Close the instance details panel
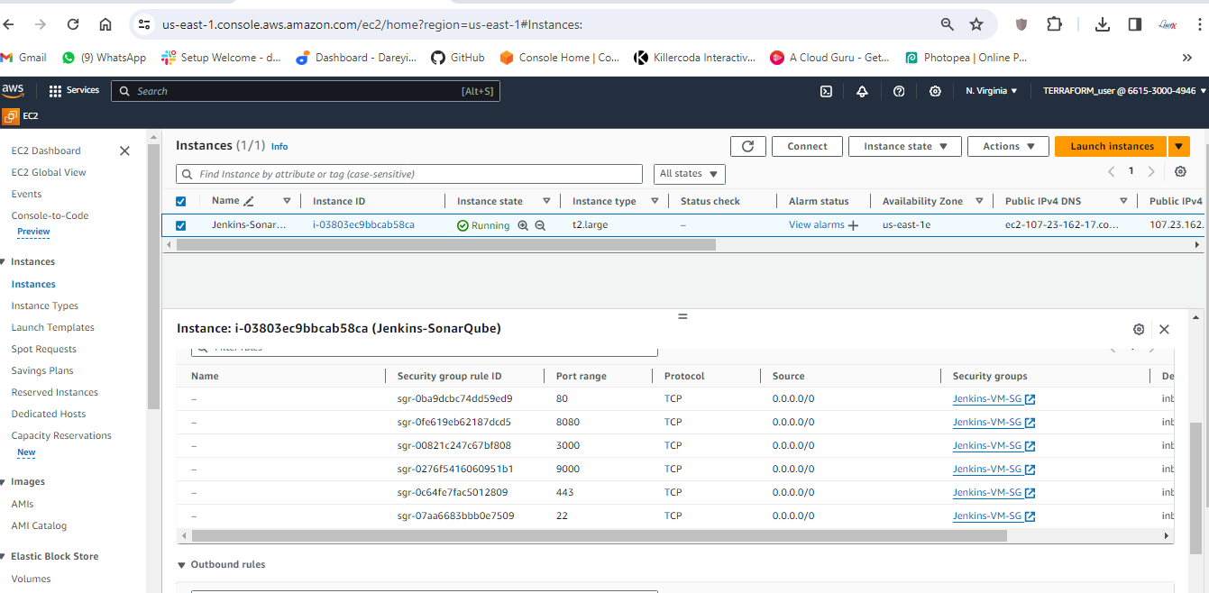Screen dimensions: 1209x593 1164,329
